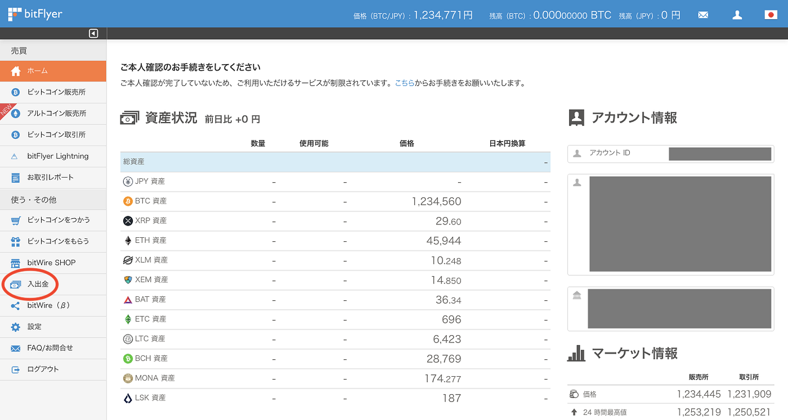788x420 pixels.
Task: Click the bank icon in account info
Action: [x=577, y=295]
